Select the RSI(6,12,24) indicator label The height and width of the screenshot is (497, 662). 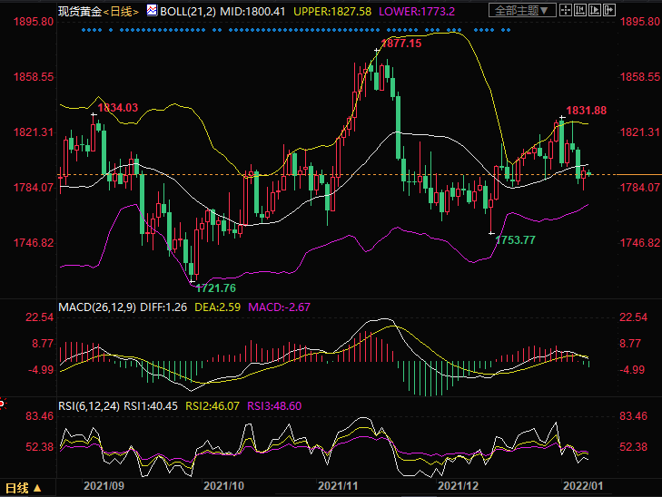(x=90, y=407)
